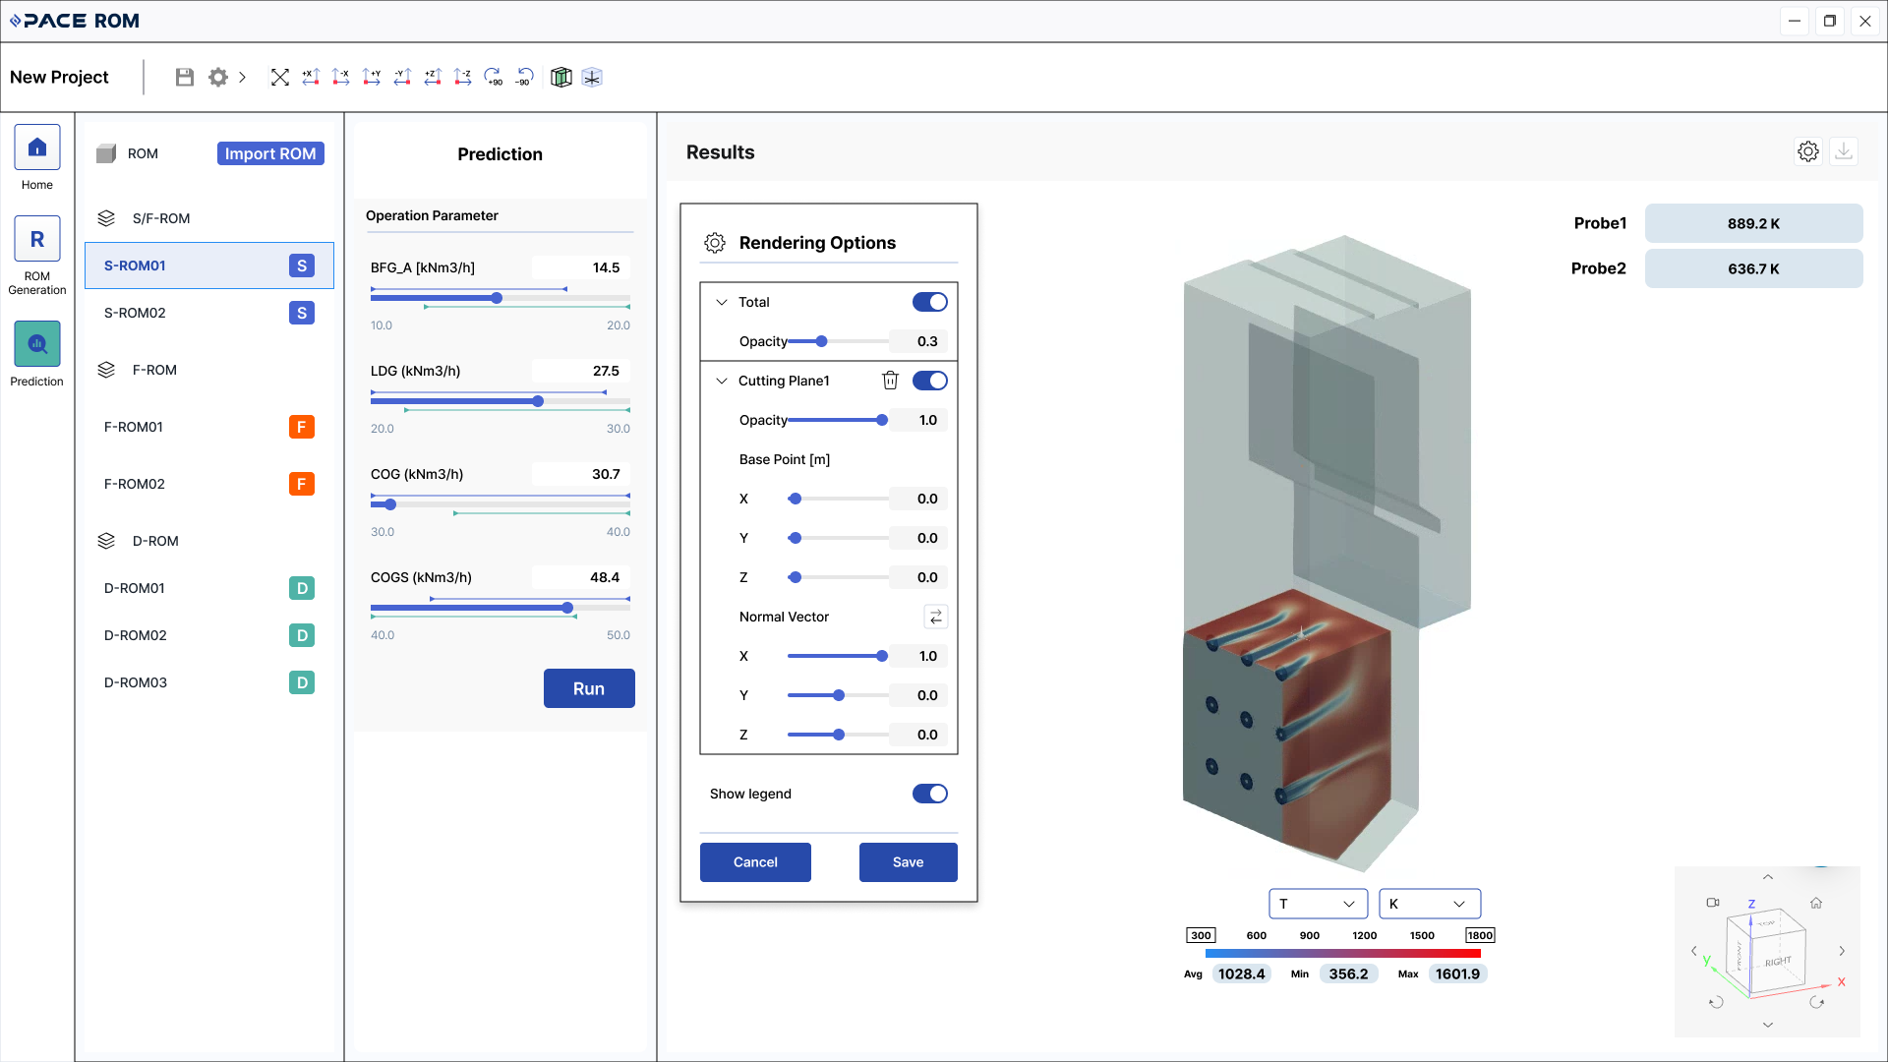Open the K unit dropdown

tap(1430, 904)
